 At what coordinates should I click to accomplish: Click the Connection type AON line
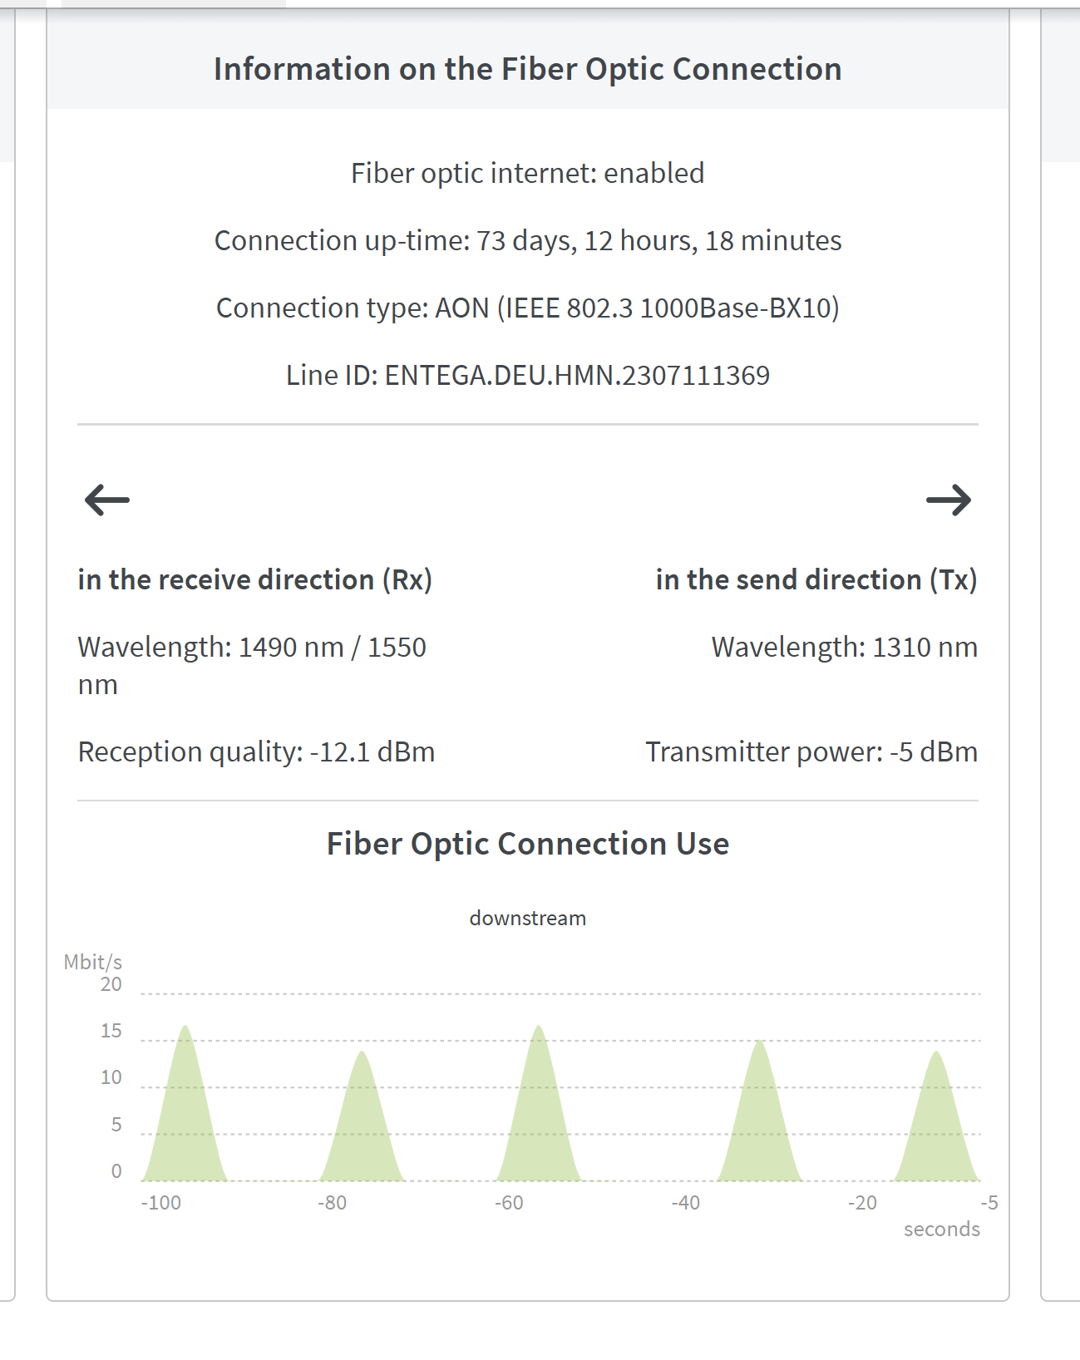tap(528, 308)
